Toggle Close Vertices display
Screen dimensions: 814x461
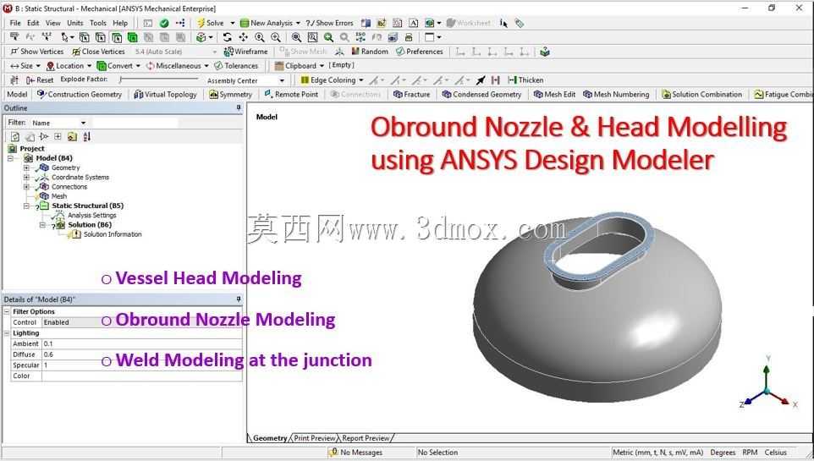99,52
